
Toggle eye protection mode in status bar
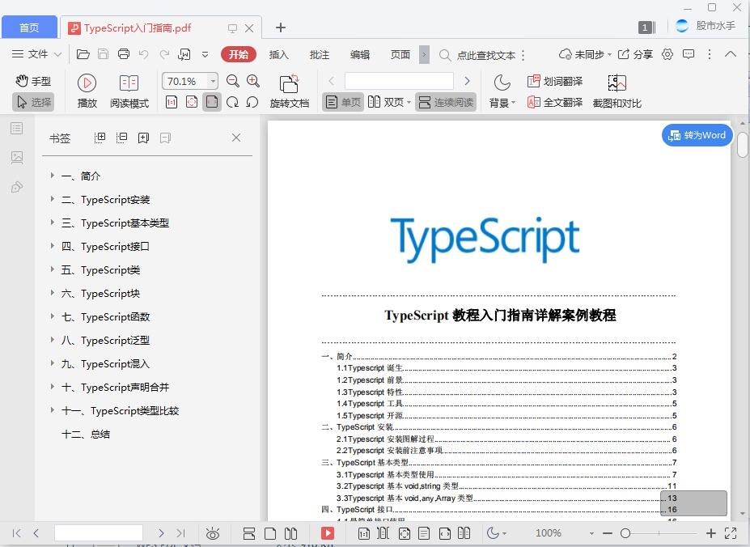[212, 533]
